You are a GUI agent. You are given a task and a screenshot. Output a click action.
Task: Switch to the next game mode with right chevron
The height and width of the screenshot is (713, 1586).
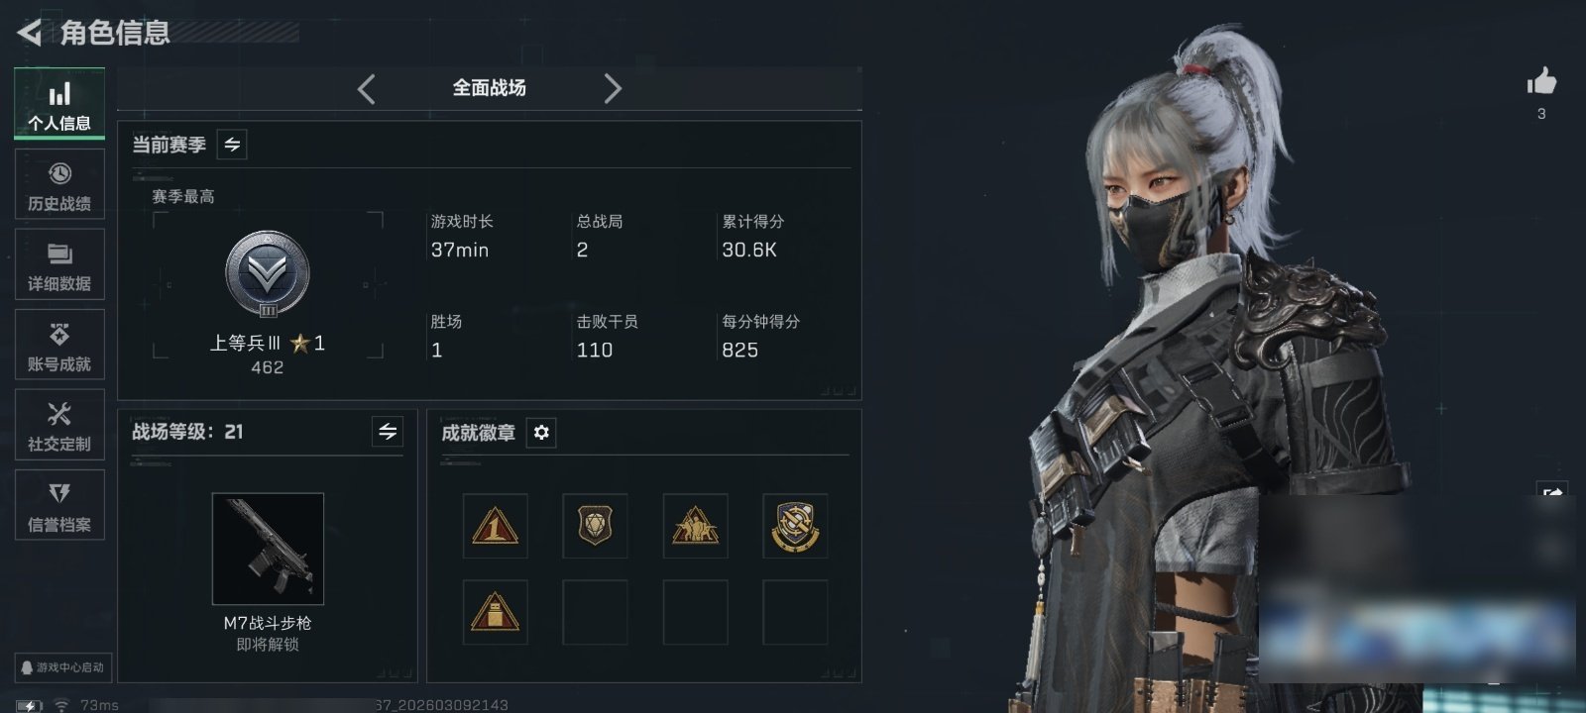point(613,89)
